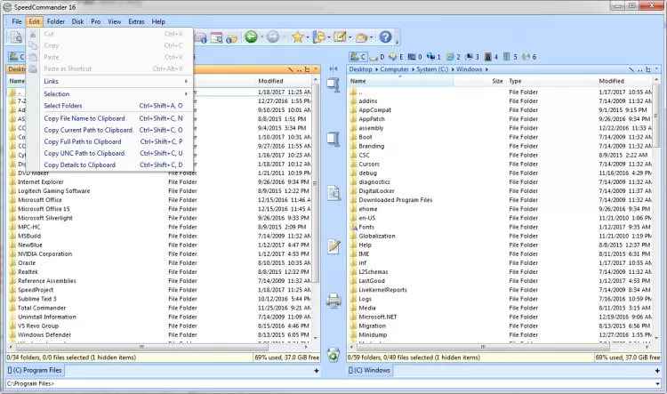The height and width of the screenshot is (394, 667).
Task: Click System (C:) in right breadcrumb
Action: tap(432, 69)
